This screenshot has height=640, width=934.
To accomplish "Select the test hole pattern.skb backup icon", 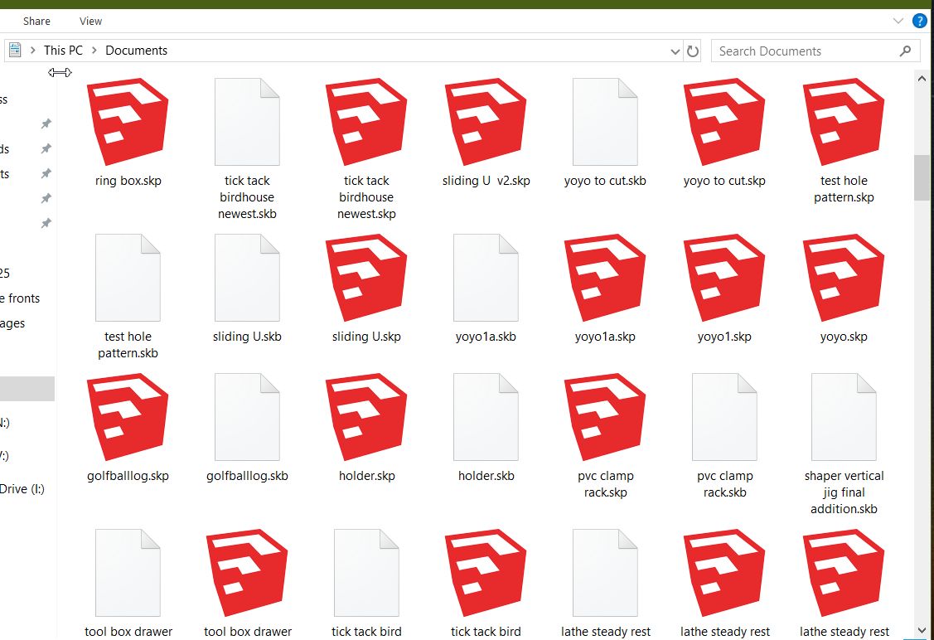I will pos(128,278).
